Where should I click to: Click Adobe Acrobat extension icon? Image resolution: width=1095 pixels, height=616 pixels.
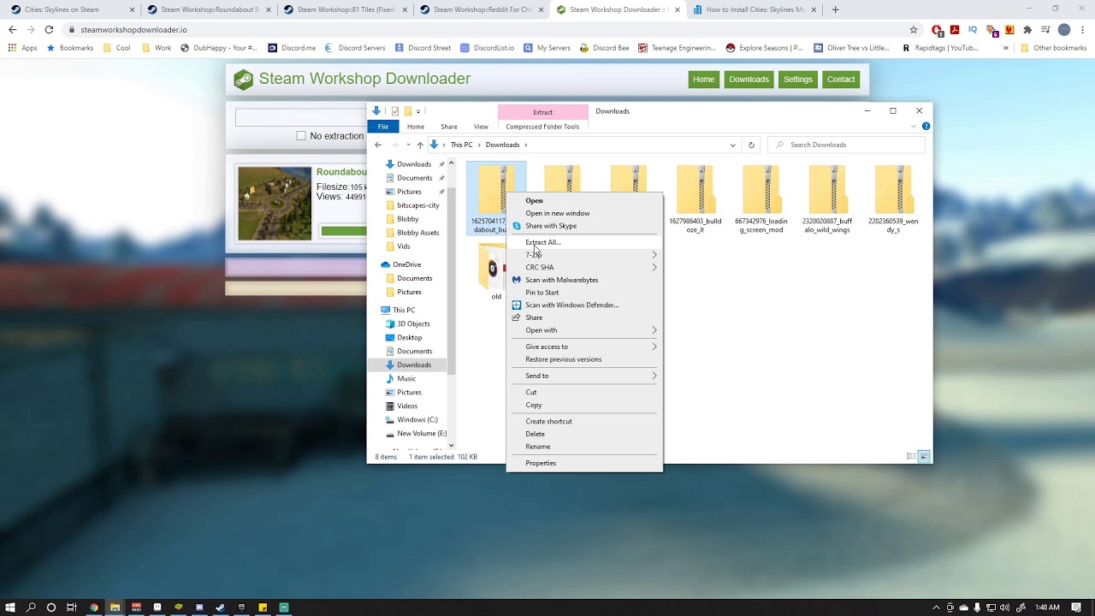(955, 29)
